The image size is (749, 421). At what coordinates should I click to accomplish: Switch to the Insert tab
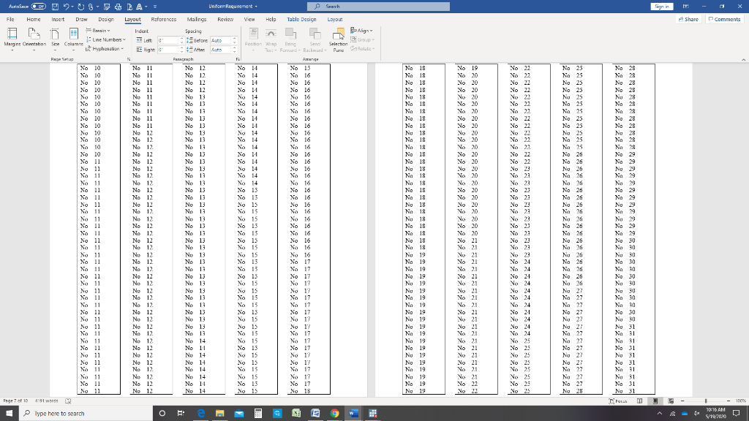click(58, 19)
